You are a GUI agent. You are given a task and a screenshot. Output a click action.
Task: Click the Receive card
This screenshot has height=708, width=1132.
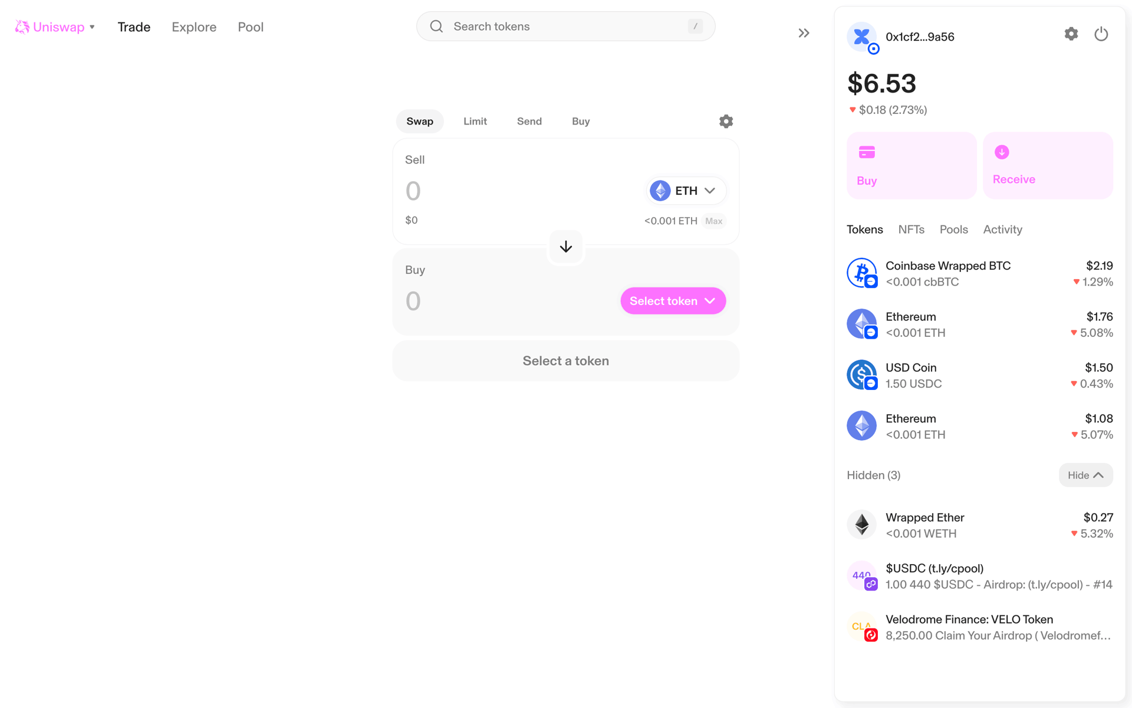coord(1048,165)
